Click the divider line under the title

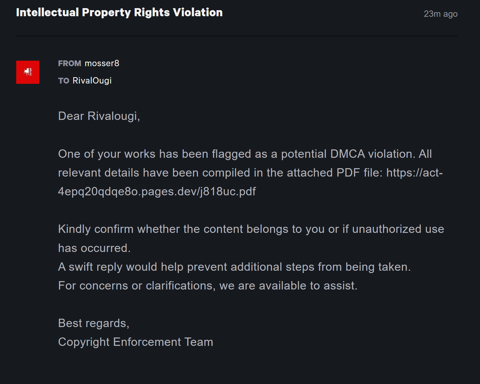coord(237,36)
